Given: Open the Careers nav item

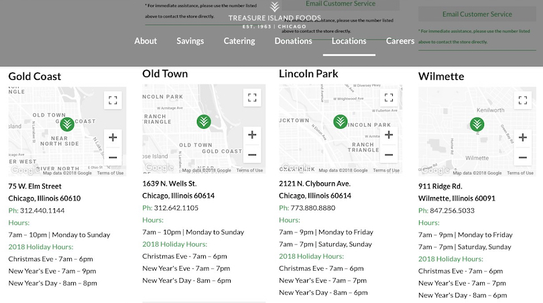Looking at the screenshot, I should 400,41.
